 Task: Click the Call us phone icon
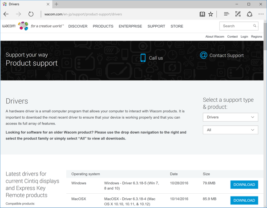143,58
